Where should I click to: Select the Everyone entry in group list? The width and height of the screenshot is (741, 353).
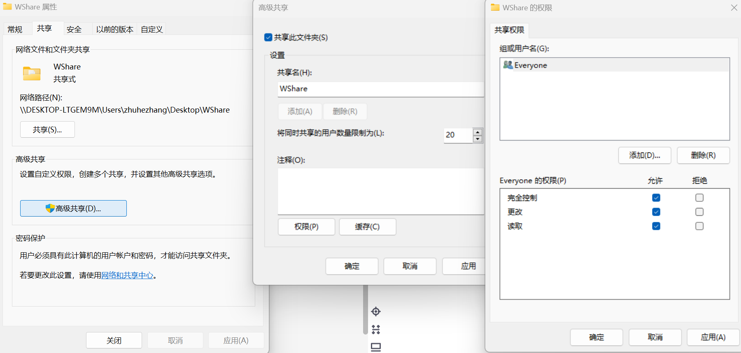coord(615,65)
